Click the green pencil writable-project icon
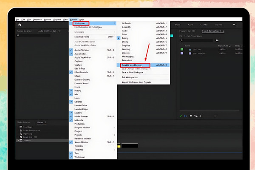Image resolution: width=255 pixels, height=170 pixels. click(x=181, y=116)
